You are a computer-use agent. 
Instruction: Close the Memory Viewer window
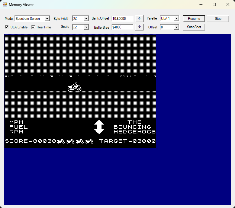tap(228, 4)
